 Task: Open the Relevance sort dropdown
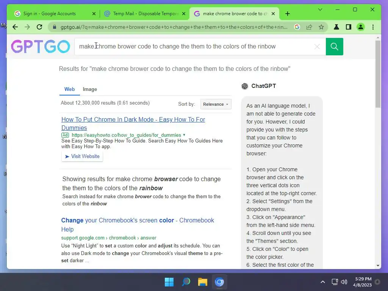pos(216,104)
